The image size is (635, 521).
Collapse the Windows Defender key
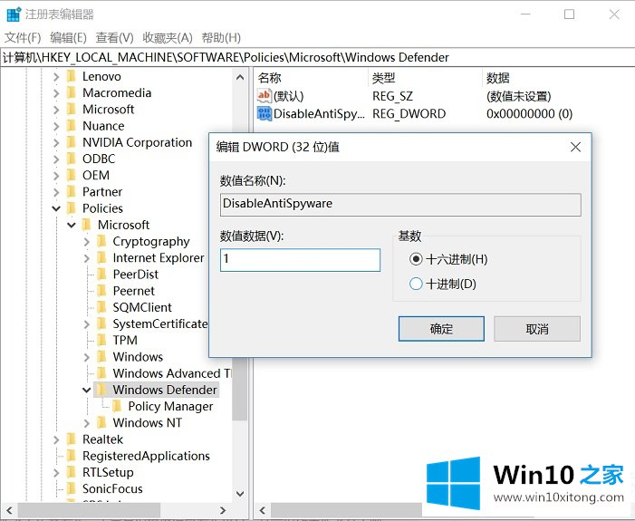pos(86,391)
